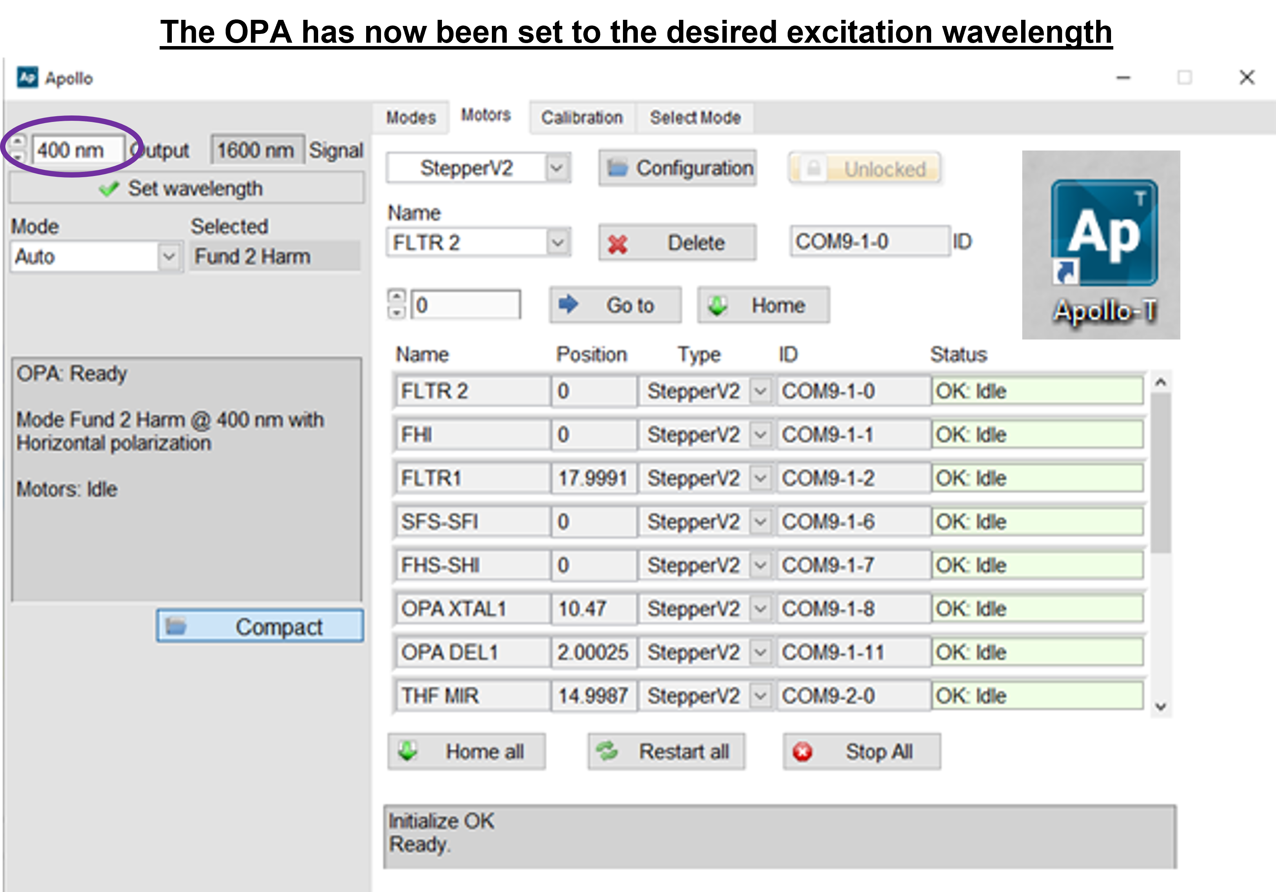Click the Set wavelength button

[x=187, y=188]
